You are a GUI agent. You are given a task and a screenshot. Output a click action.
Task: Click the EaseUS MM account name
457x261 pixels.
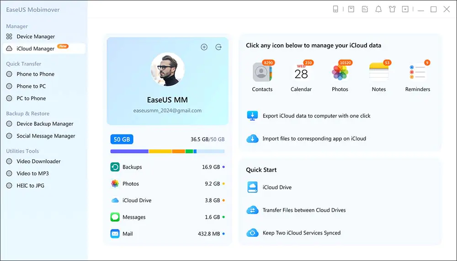pyautogui.click(x=167, y=100)
